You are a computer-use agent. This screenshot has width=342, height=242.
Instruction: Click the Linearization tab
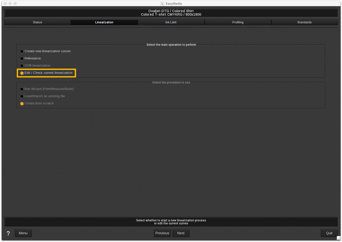click(x=104, y=22)
